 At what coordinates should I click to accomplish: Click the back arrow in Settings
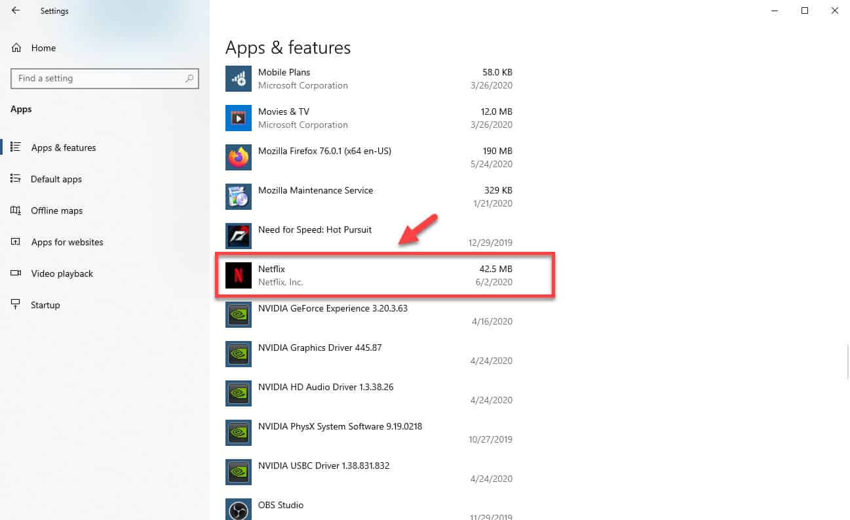[16, 10]
